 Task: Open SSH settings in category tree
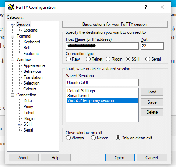(28, 124)
